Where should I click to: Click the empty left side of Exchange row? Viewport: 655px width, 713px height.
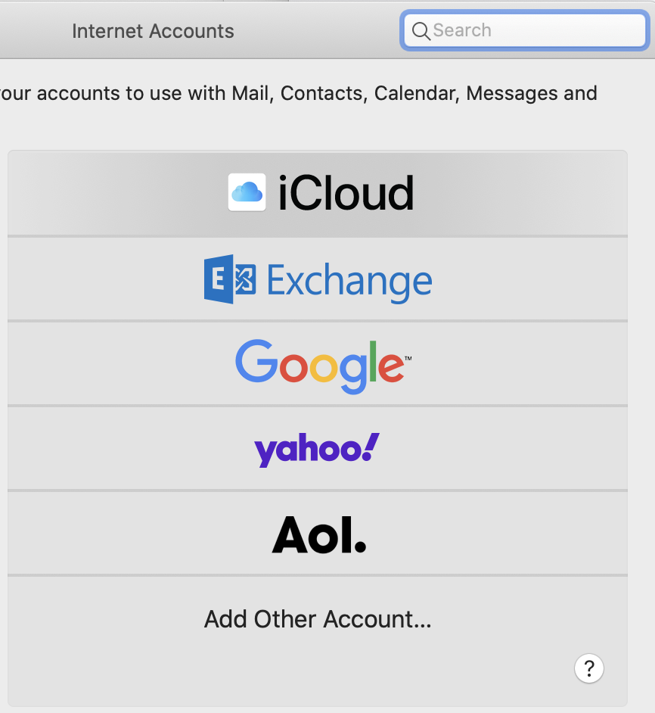[98, 279]
